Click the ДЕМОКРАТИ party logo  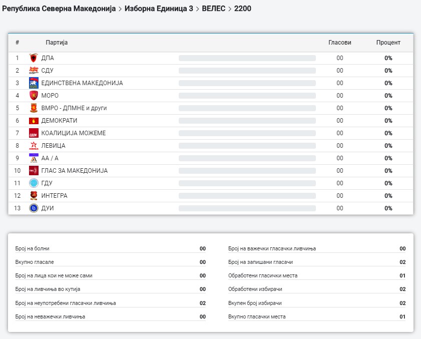(34, 121)
